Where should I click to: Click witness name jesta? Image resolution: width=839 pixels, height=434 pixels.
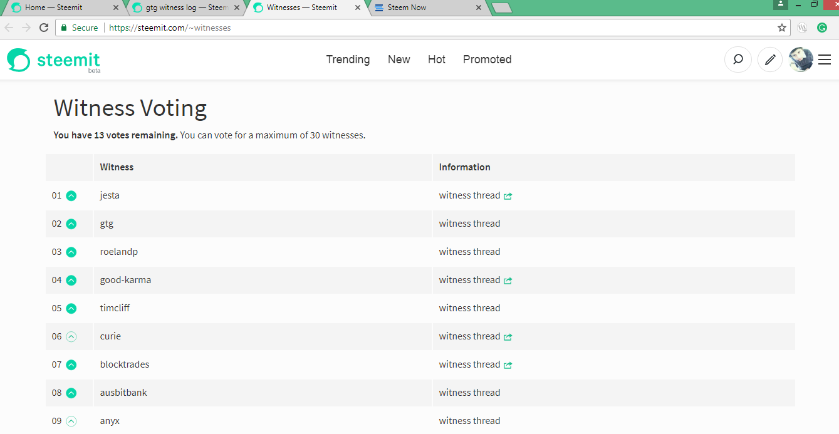point(110,195)
